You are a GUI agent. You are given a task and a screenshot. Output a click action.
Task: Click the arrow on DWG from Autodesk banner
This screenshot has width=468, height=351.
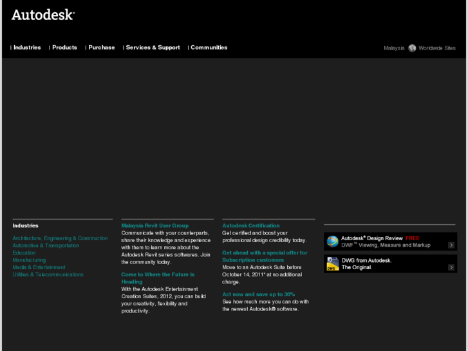[451, 267]
